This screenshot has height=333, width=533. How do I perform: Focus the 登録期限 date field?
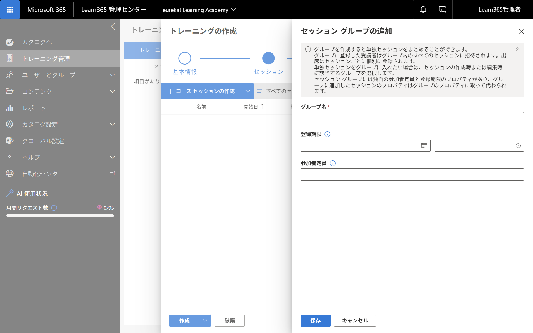point(366,146)
